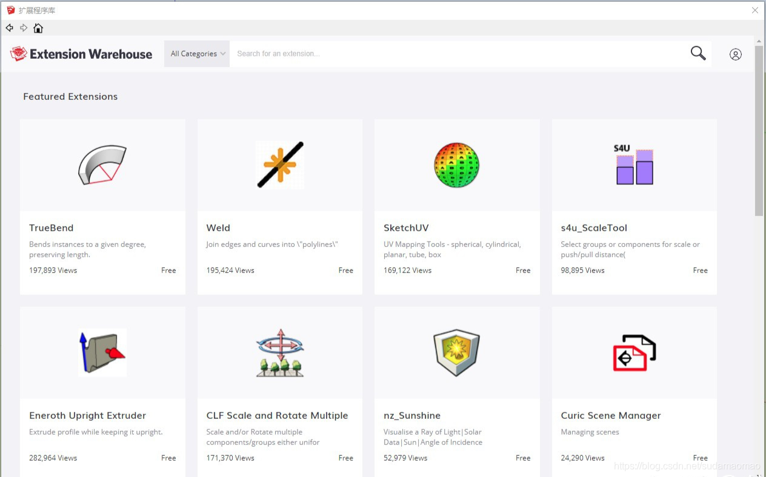
Task: Click Weld's Free price label
Action: point(346,271)
